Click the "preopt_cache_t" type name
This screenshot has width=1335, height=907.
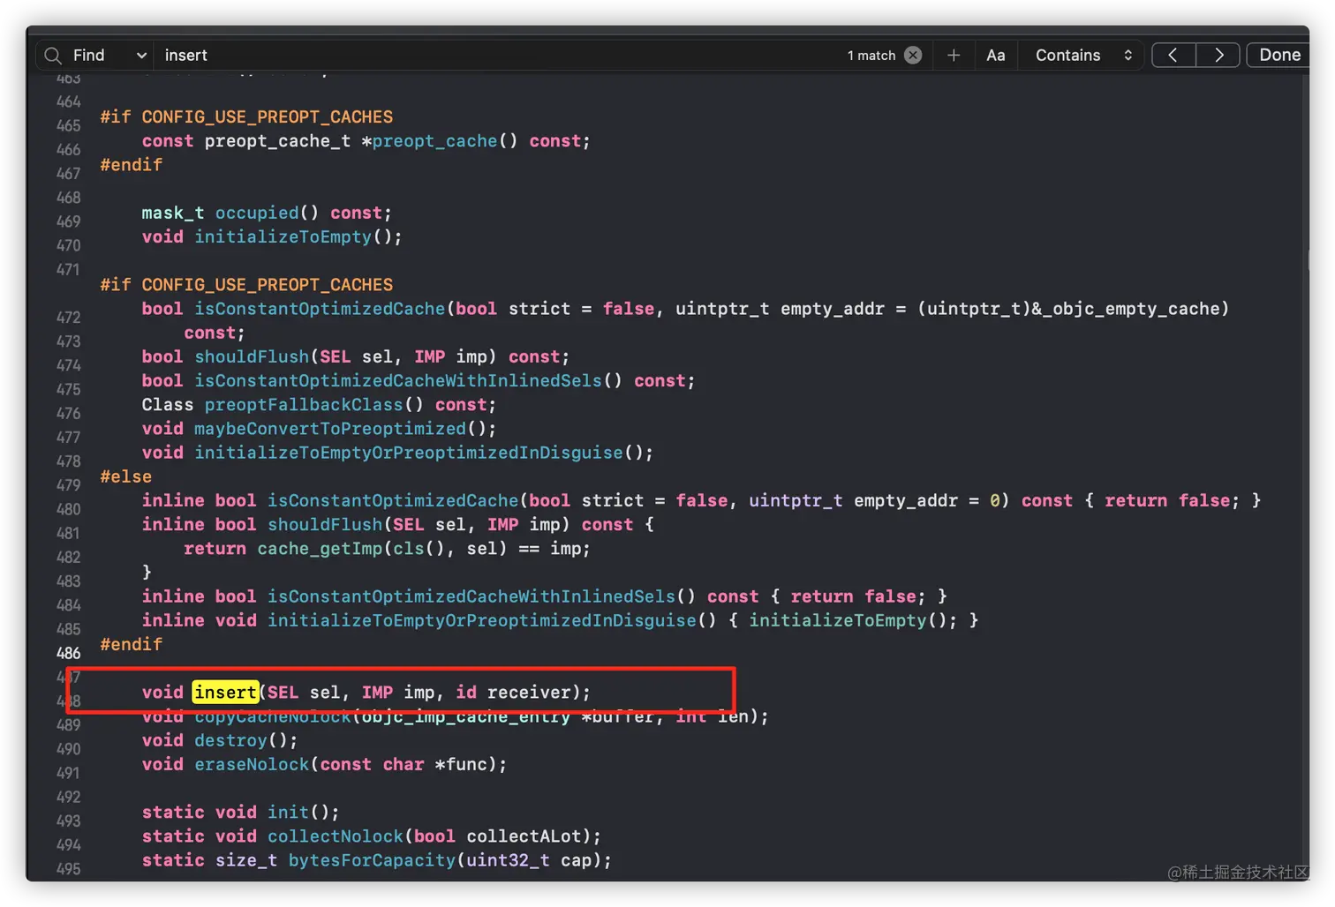pos(277,141)
